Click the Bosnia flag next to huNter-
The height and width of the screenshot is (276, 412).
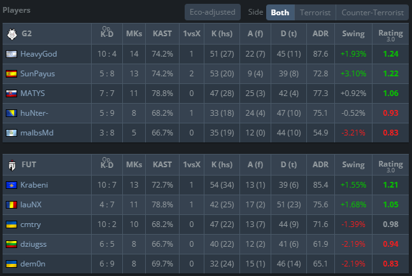pyautogui.click(x=11, y=113)
